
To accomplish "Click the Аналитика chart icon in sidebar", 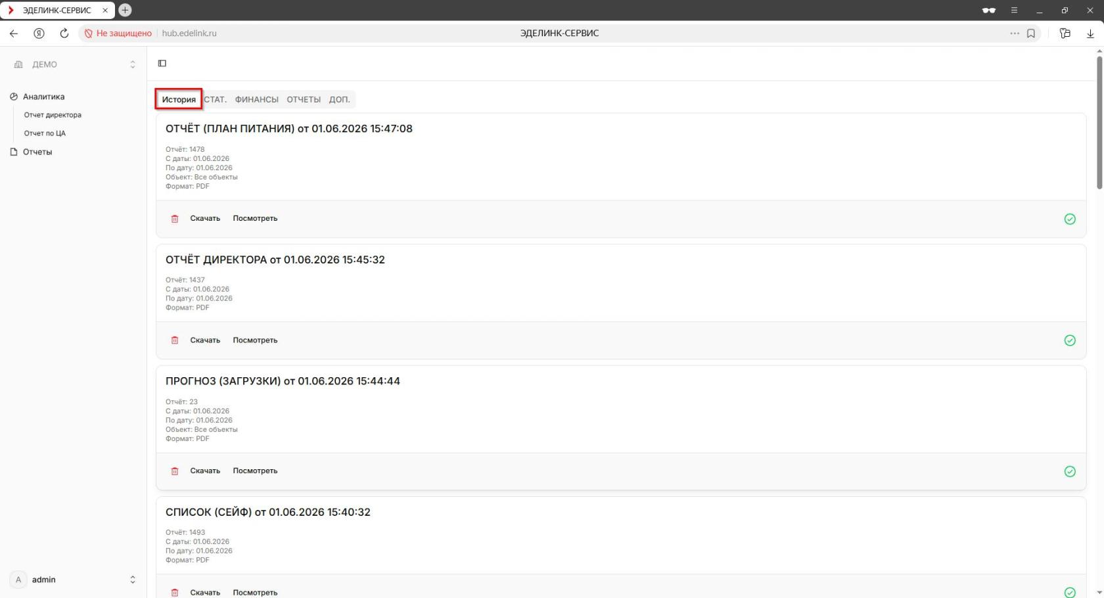I will point(14,97).
